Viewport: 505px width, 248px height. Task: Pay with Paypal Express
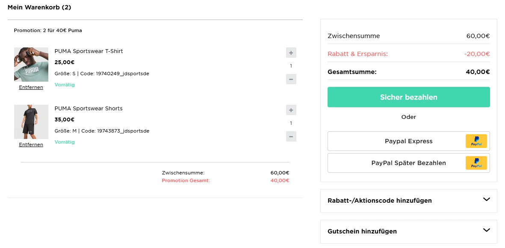409,141
